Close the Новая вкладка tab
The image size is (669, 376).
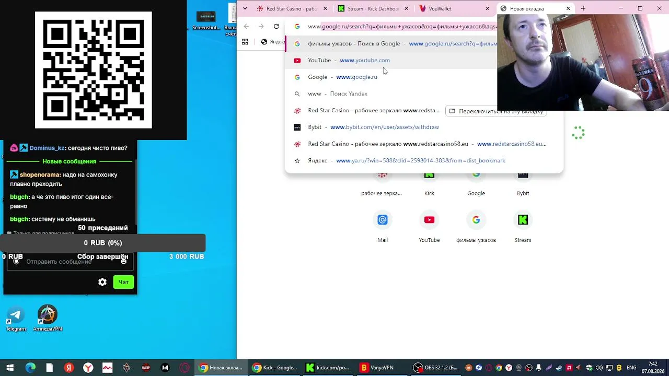click(568, 8)
